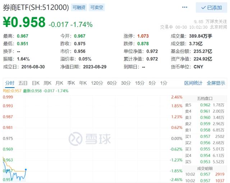This screenshot has width=230, height=183.
Task: Click the 货币单位 value CNY
Action: point(198,67)
